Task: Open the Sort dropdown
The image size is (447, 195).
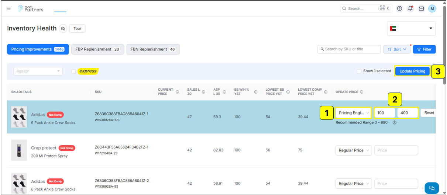Action: click(x=397, y=49)
